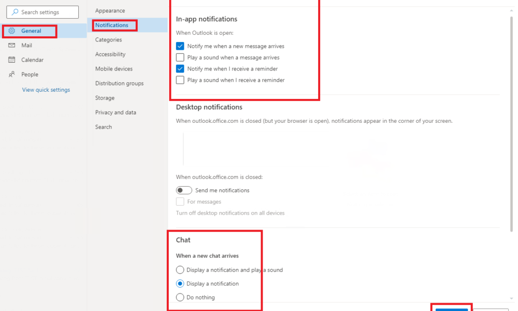This screenshot has height=311, width=518.
Task: Choose 'Display a notification' for chat alerts
Action: 180,284
